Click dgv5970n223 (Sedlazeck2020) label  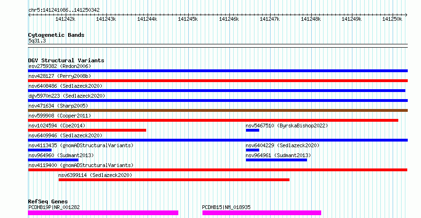click(67, 96)
